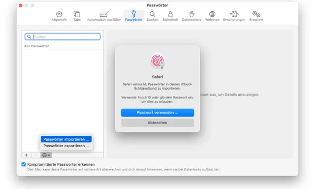
Task: Click the Alle Passwörter list header
Action: (36, 46)
